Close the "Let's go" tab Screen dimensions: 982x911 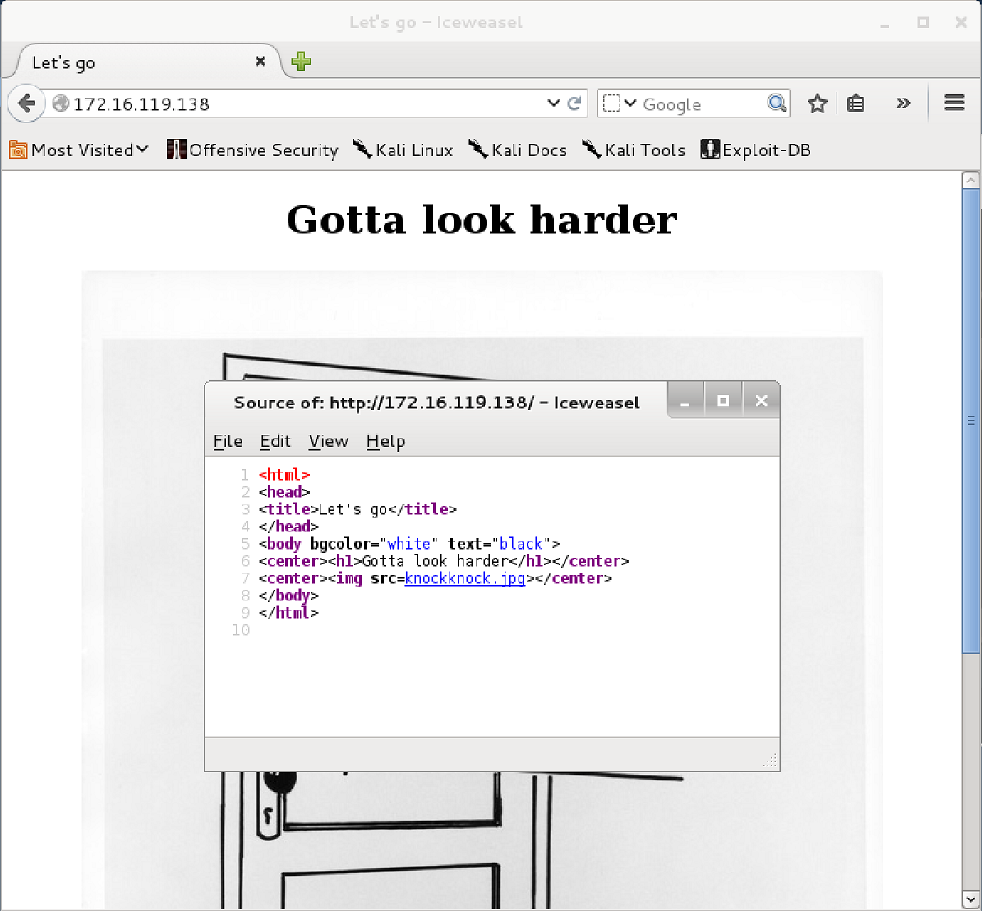(260, 62)
